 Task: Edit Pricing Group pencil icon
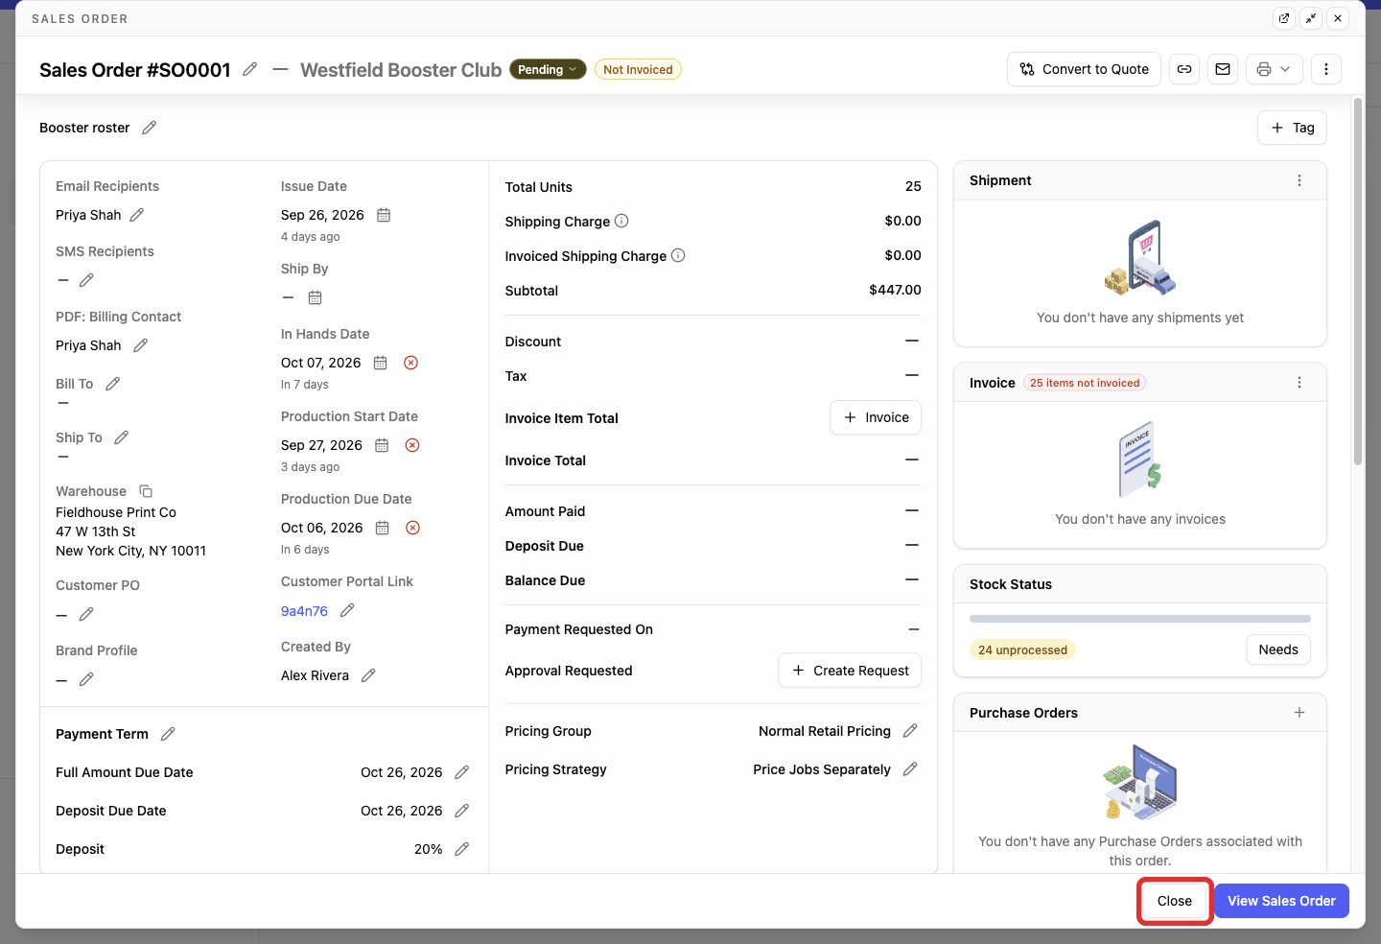(x=910, y=731)
